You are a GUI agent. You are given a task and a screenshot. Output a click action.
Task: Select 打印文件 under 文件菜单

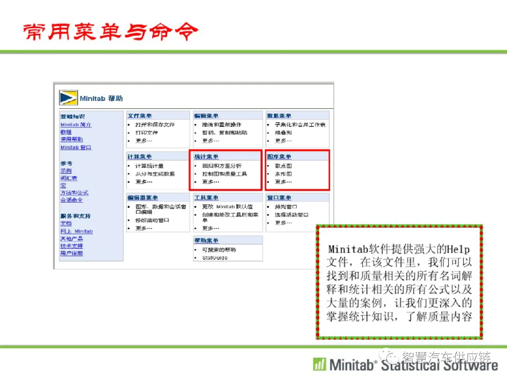tap(147, 133)
